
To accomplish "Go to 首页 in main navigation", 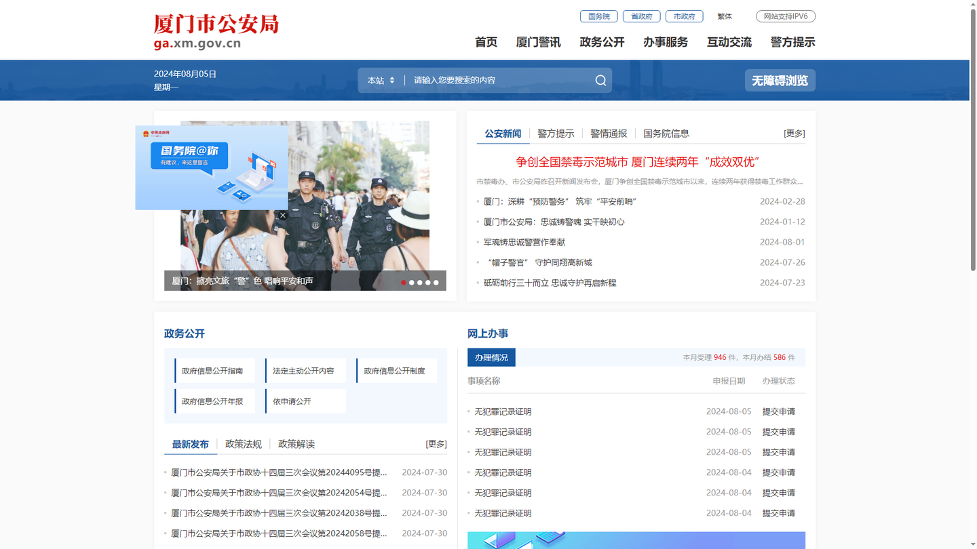I will point(486,42).
